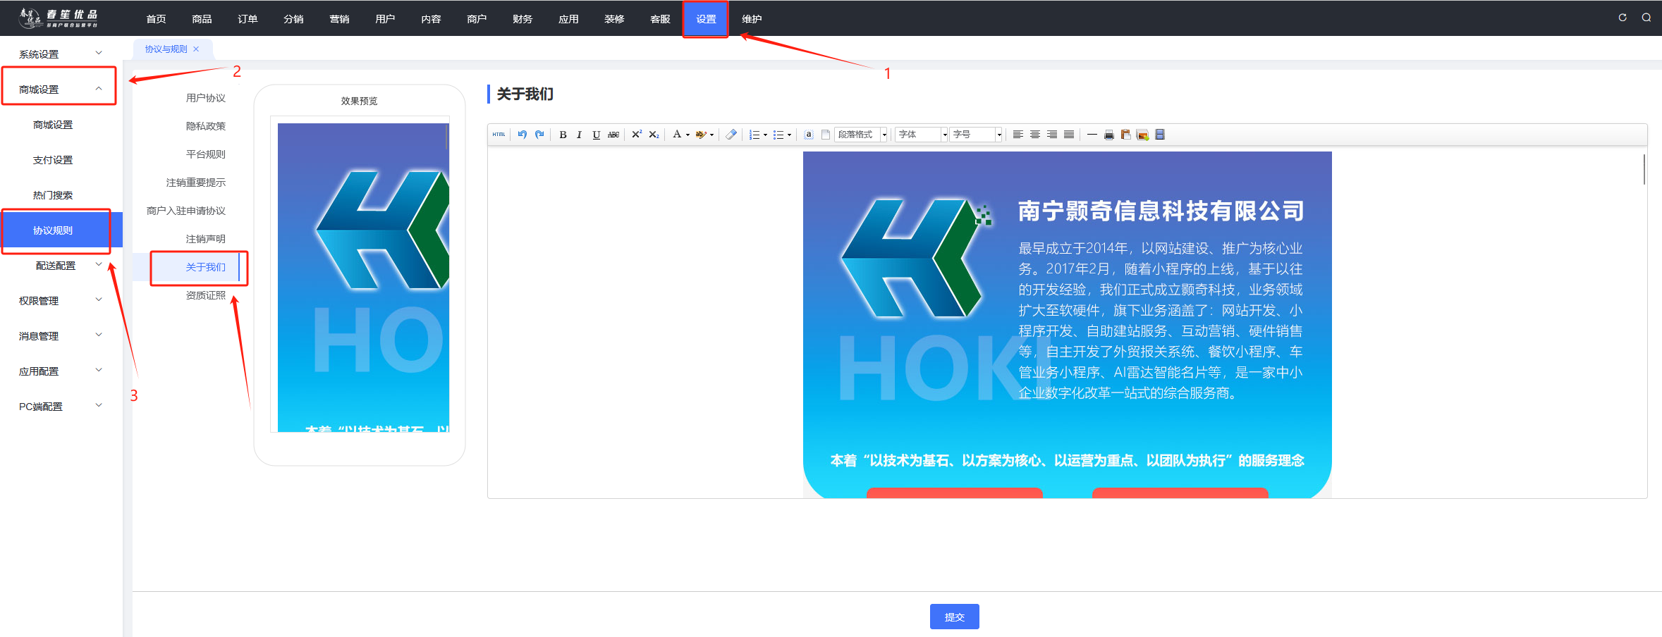Open 商户入驻申请协议 in agreement list
The image size is (1662, 637).
tap(186, 211)
